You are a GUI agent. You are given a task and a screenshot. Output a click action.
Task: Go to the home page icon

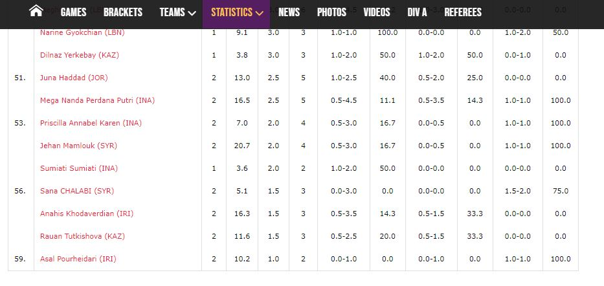coord(36,11)
